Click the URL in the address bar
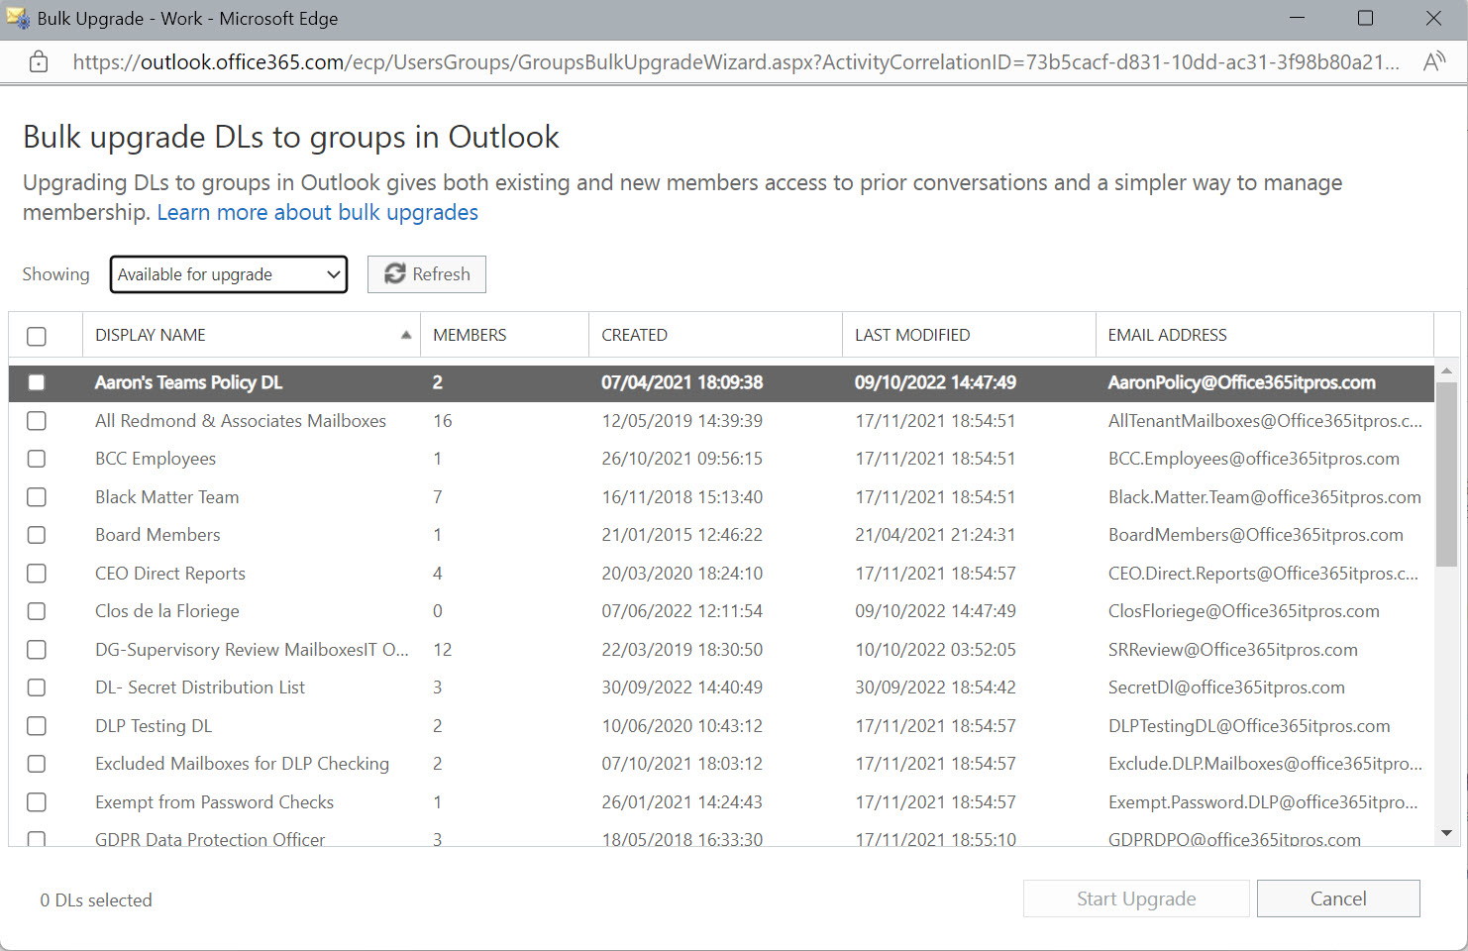This screenshot has height=951, width=1468. tap(736, 62)
